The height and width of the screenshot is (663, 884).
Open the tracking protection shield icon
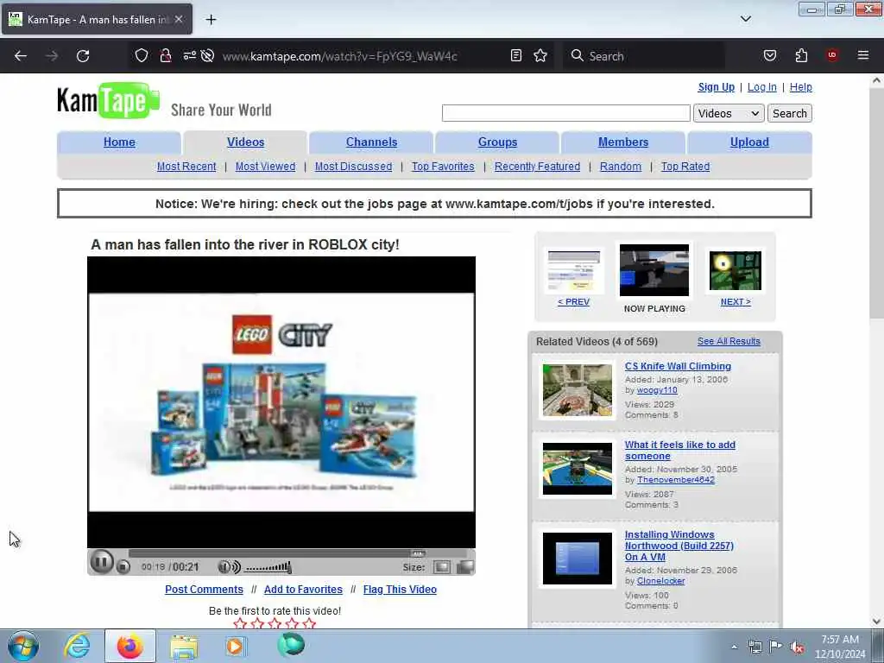[x=142, y=55]
